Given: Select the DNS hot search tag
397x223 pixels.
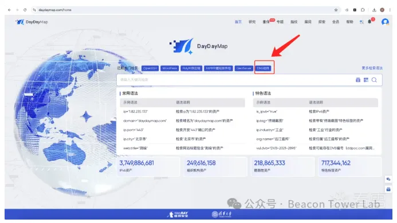Looking at the screenshot, I should point(263,68).
